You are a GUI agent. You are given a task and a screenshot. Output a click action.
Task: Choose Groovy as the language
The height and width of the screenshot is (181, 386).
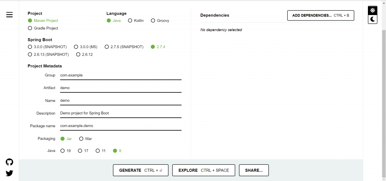pos(160,20)
